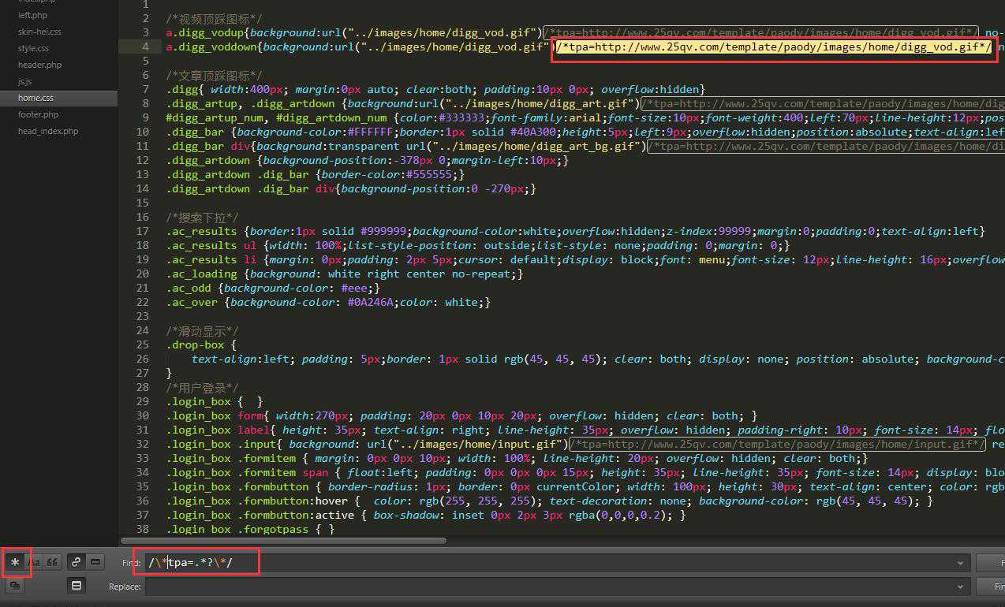Click the highlighted tpa comment on line 4

click(774, 47)
